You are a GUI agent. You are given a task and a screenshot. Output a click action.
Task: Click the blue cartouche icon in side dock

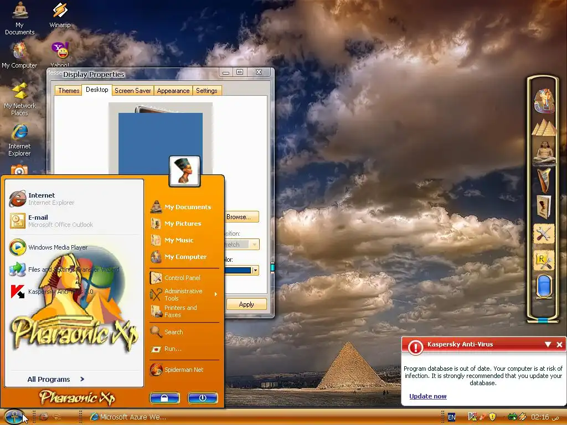pyautogui.click(x=544, y=286)
